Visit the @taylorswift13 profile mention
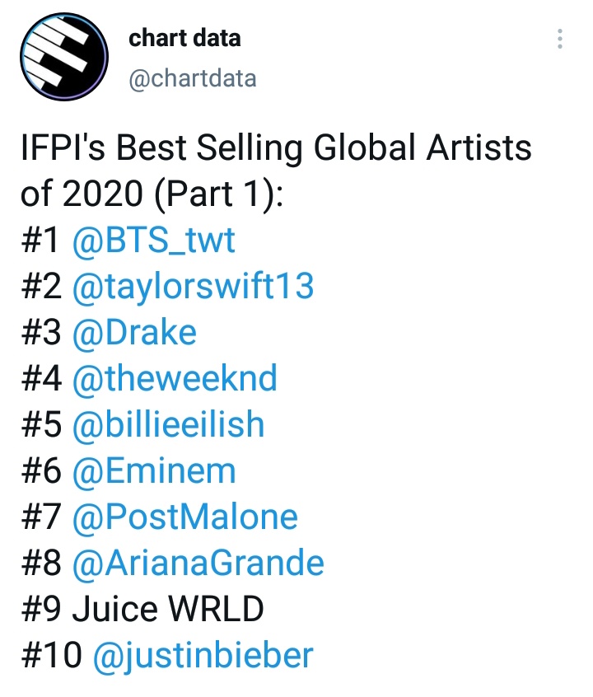The height and width of the screenshot is (697, 593). click(194, 286)
